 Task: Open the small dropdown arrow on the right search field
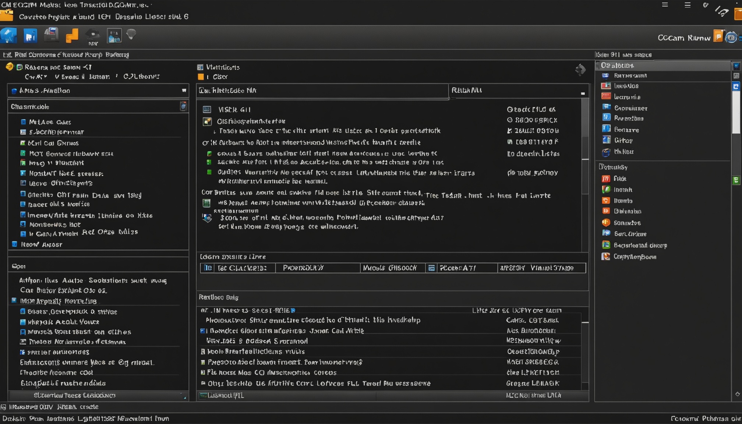coord(583,93)
